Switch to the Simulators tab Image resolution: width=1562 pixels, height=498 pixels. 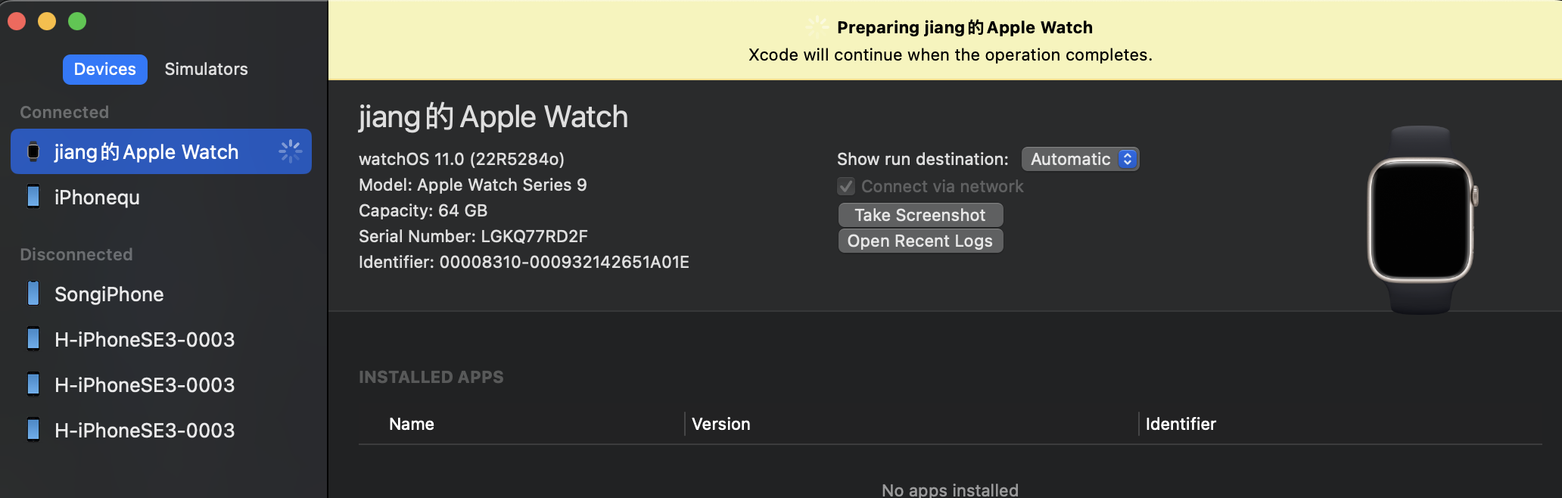206,69
